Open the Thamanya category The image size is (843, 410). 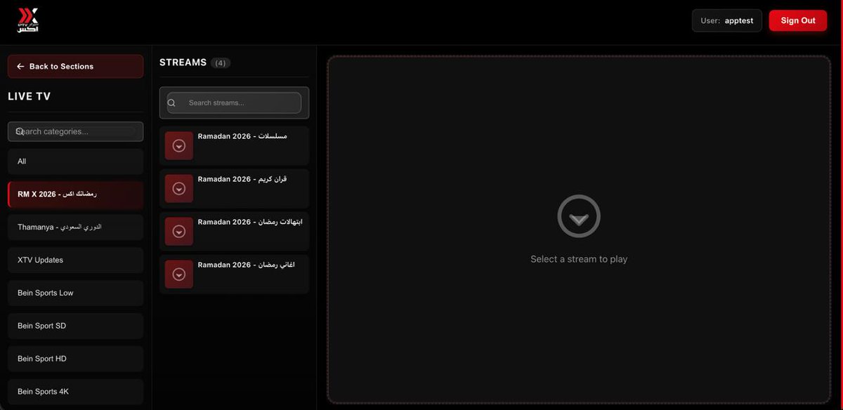(x=76, y=227)
